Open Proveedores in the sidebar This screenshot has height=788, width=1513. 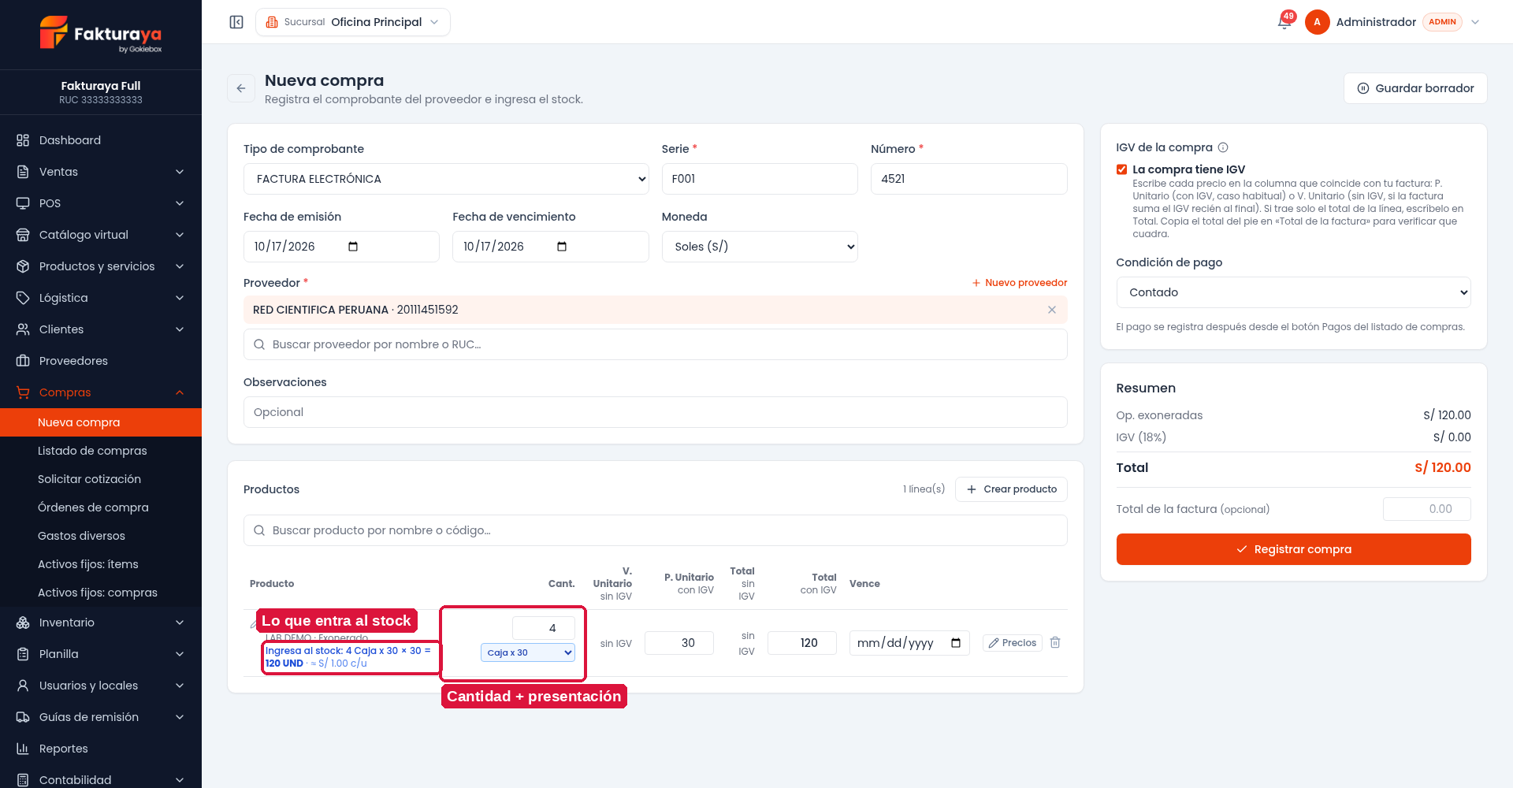pos(101,361)
